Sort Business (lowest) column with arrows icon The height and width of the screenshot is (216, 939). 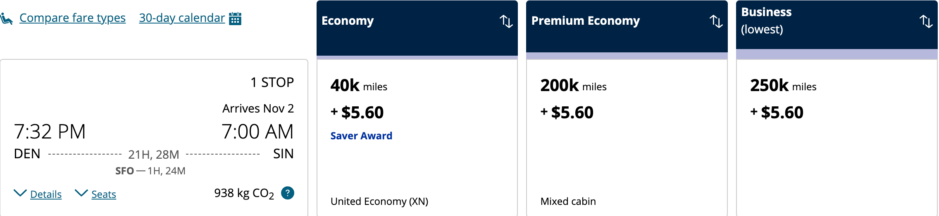tap(926, 21)
